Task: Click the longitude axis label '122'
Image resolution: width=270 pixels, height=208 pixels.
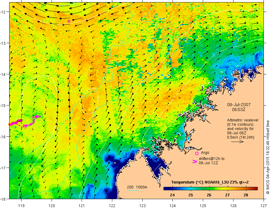Action: click(112, 206)
